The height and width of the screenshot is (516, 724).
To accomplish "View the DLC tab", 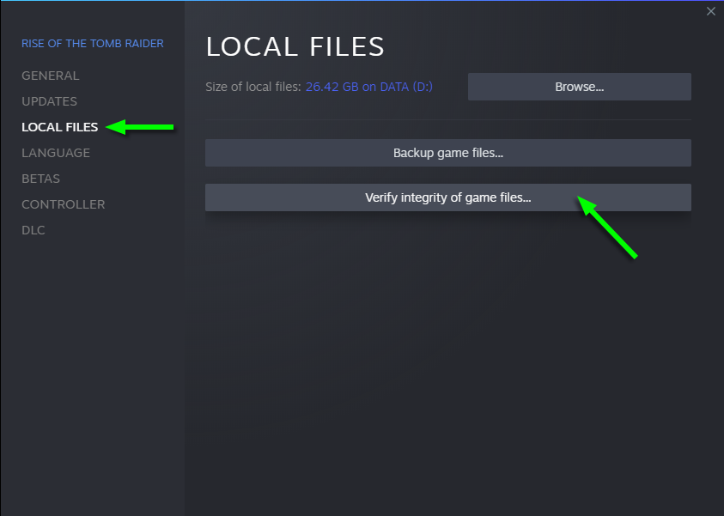I will tap(33, 230).
